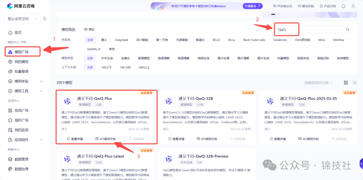The width and height of the screenshot is (363, 180).
Task: Click the document icon beside workspace selector
Action: [45, 19]
